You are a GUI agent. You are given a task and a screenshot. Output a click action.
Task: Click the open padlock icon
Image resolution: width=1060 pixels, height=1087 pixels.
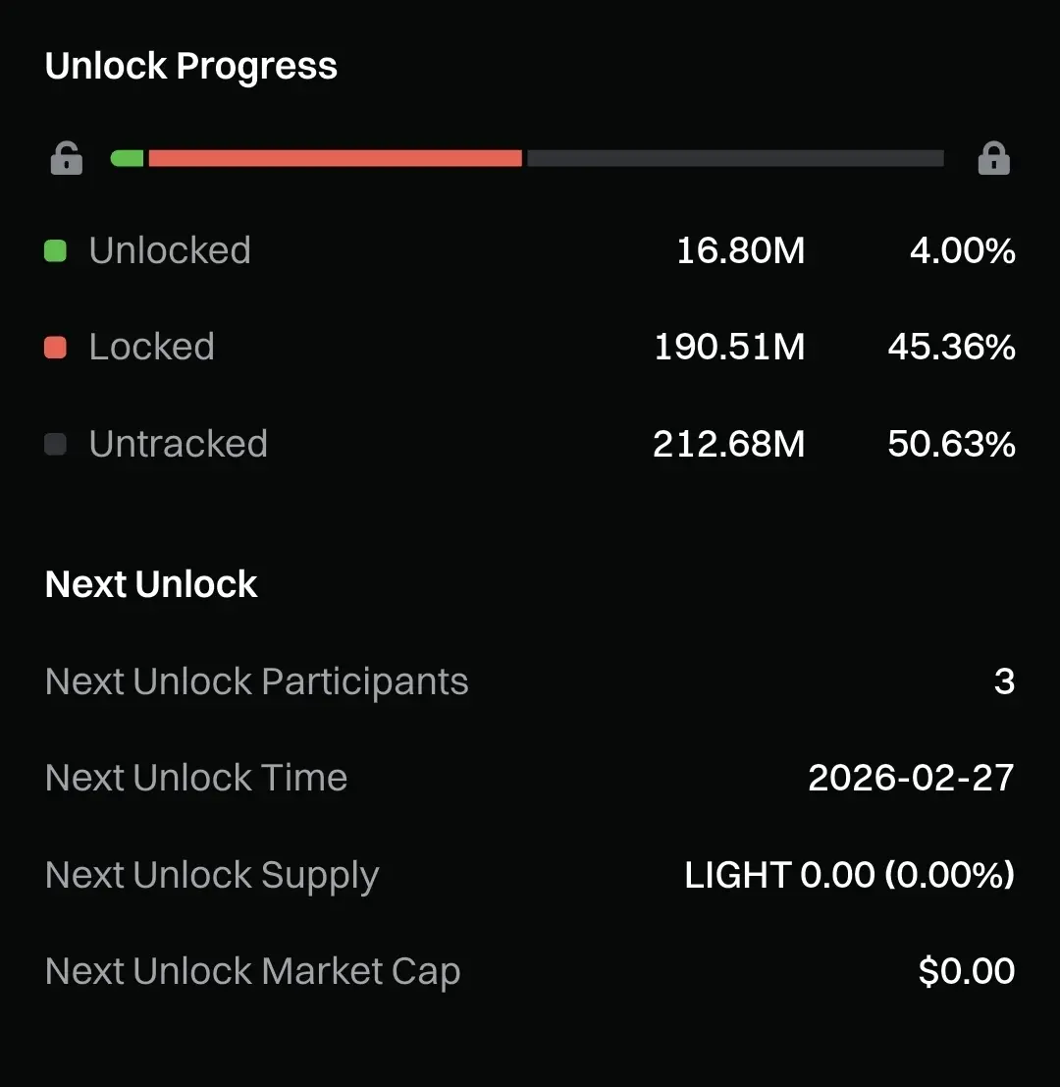pos(66,158)
